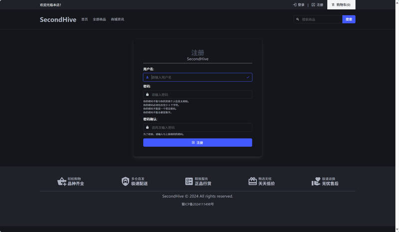Click the 注册 heading in the form

tap(198, 53)
